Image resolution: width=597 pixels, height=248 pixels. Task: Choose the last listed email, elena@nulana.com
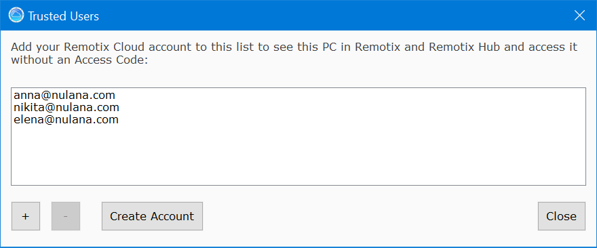point(66,120)
